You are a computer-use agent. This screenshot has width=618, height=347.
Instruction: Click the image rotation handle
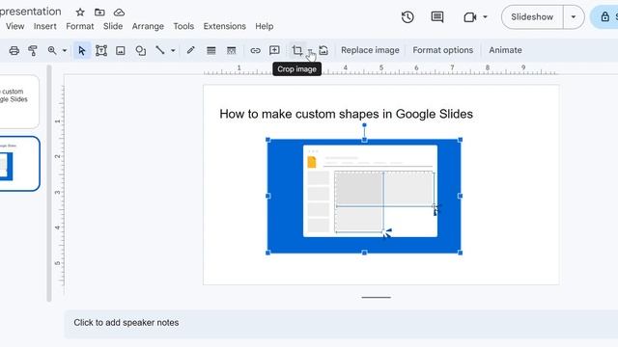364,125
